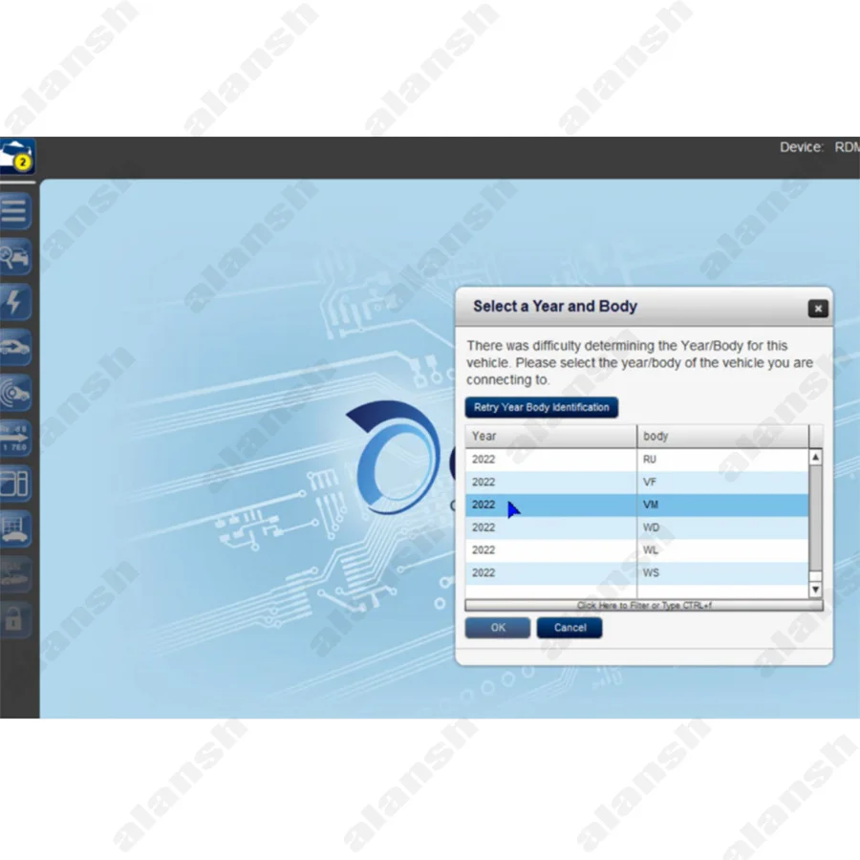Click the vertical scrollbar thumb in list
Screen dimensions: 860x860
816,518
